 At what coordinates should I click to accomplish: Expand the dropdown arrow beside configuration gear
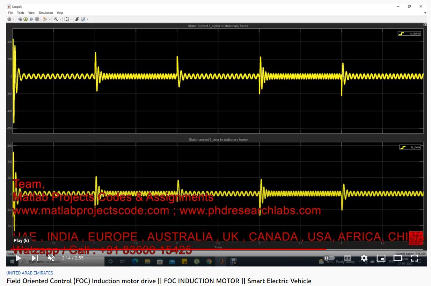[14, 19]
